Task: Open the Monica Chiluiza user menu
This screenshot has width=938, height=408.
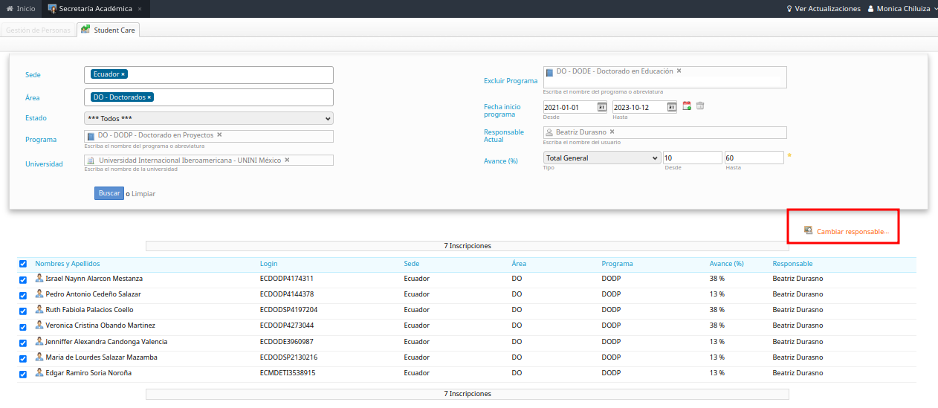Action: (902, 9)
